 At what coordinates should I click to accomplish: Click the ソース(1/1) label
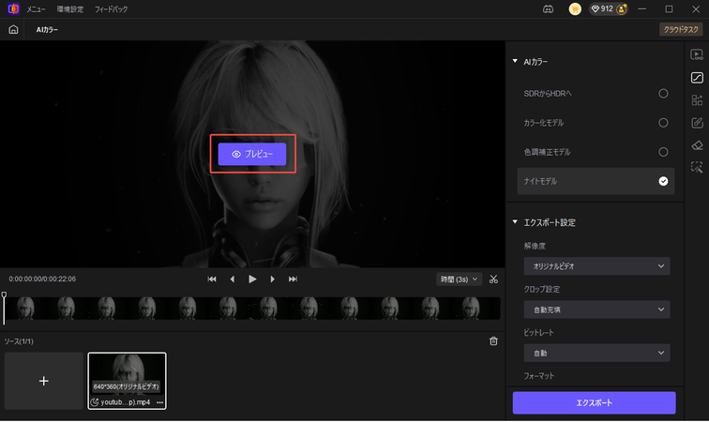(x=19, y=341)
